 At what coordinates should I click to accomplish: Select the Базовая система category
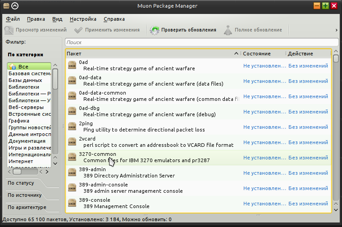click(29, 73)
